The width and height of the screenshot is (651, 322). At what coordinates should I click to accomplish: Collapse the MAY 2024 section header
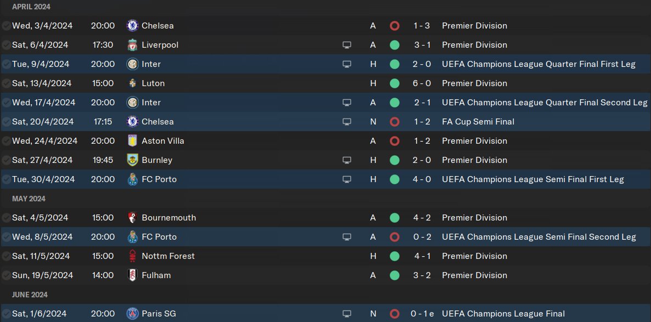(29, 199)
